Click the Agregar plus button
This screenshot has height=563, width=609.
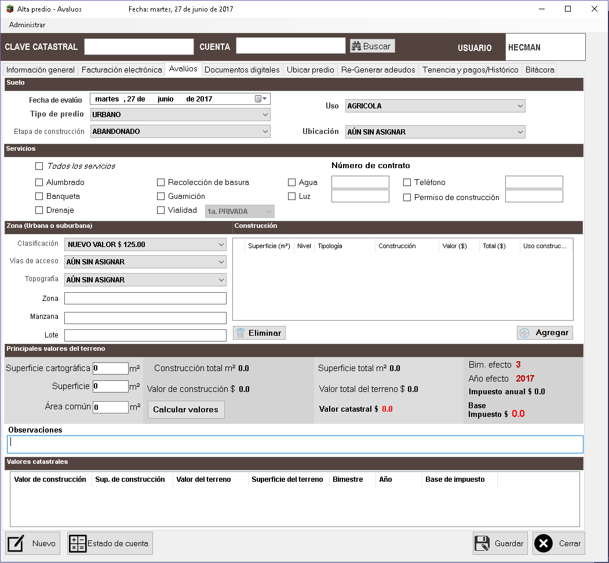tap(545, 333)
